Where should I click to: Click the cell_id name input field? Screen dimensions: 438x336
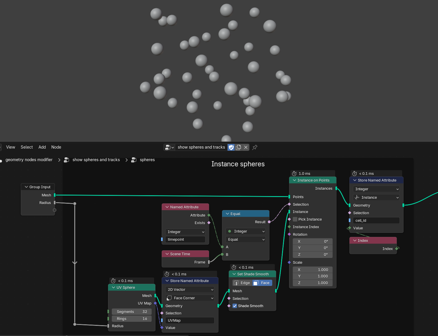coord(376,221)
